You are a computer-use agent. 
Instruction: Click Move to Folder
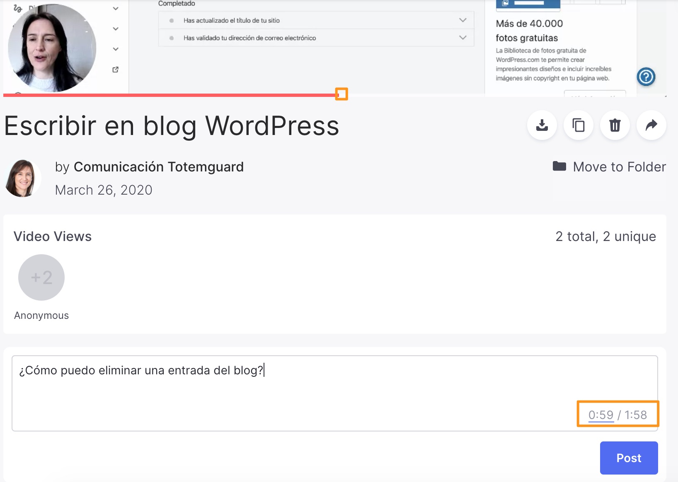(x=619, y=167)
